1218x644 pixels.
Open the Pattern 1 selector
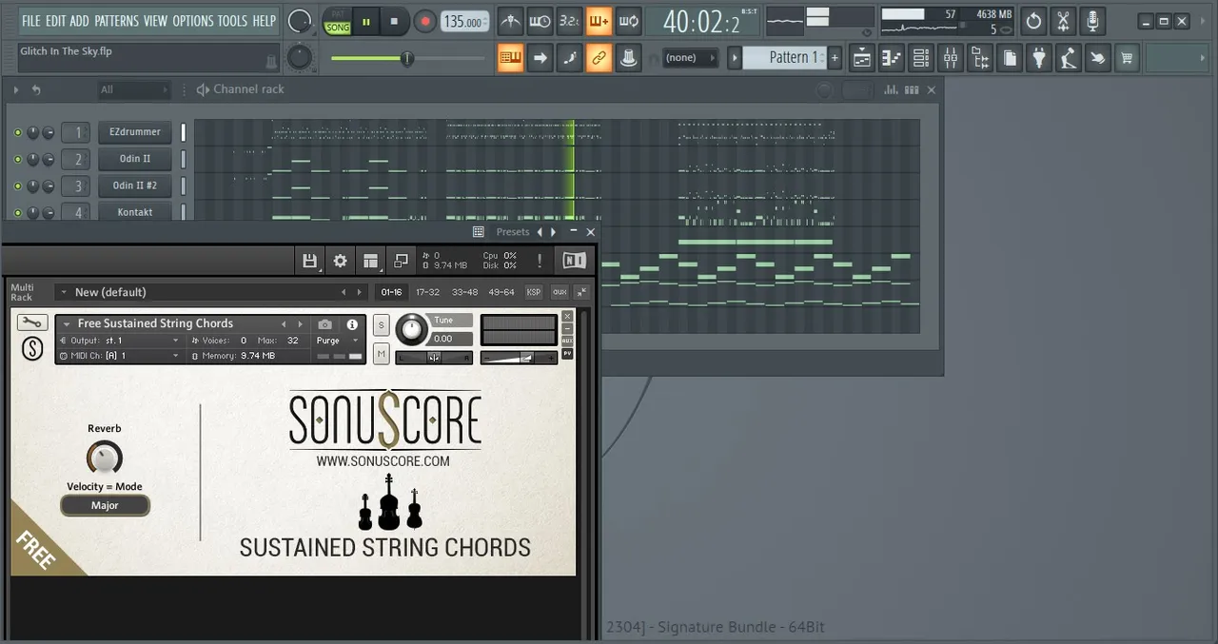tap(786, 58)
